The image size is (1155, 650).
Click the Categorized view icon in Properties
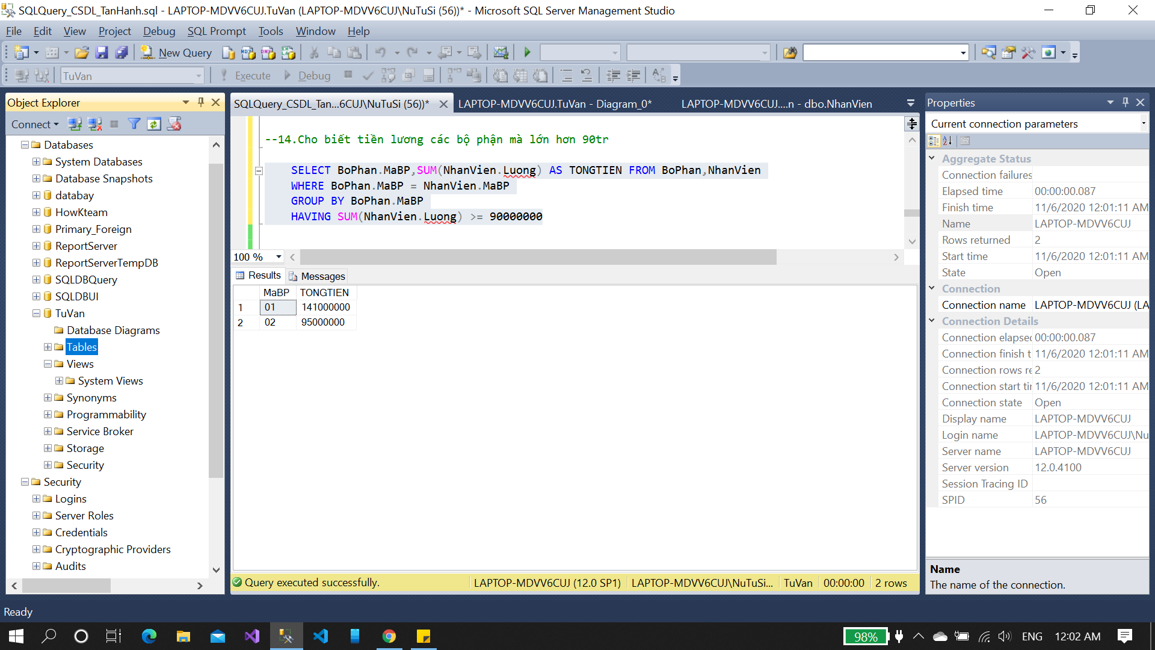click(x=934, y=141)
